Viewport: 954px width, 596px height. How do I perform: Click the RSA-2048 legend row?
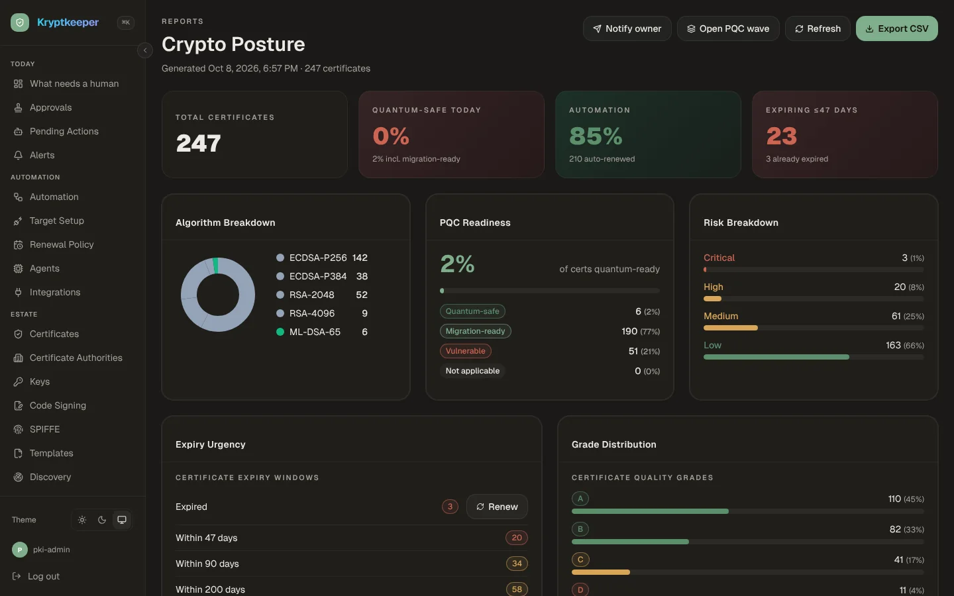[x=322, y=295]
